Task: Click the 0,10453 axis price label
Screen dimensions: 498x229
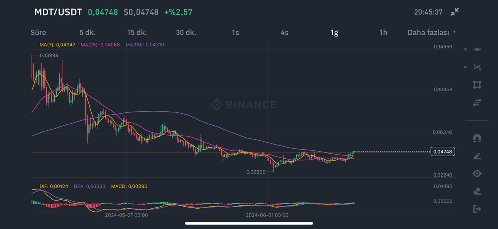Action: 442,90
